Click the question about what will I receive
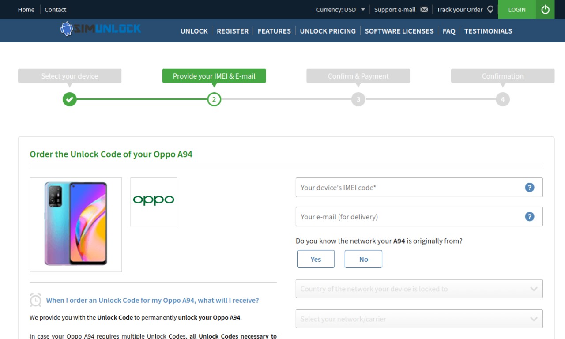 152,300
